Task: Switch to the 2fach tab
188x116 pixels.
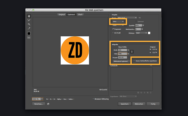Action: (x=80, y=14)
